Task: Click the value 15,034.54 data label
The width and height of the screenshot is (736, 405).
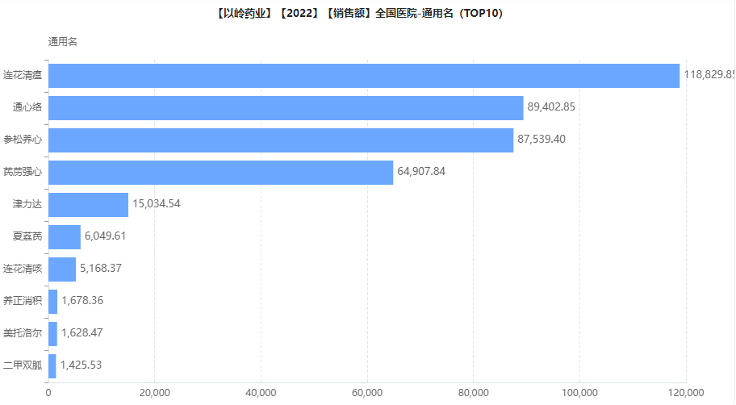Action: point(157,203)
